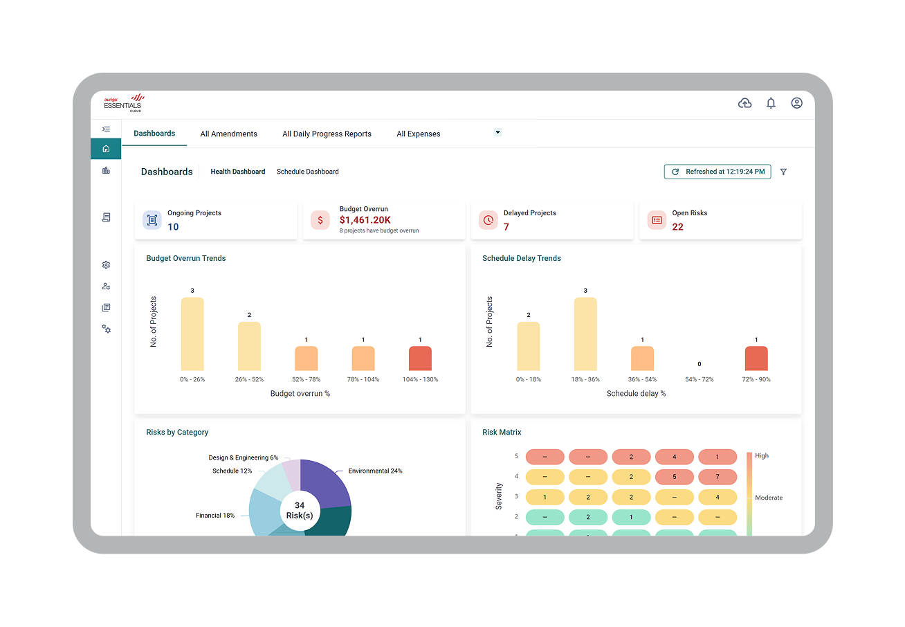
Task: Select the red 104% - 130% bar
Action: click(x=420, y=358)
